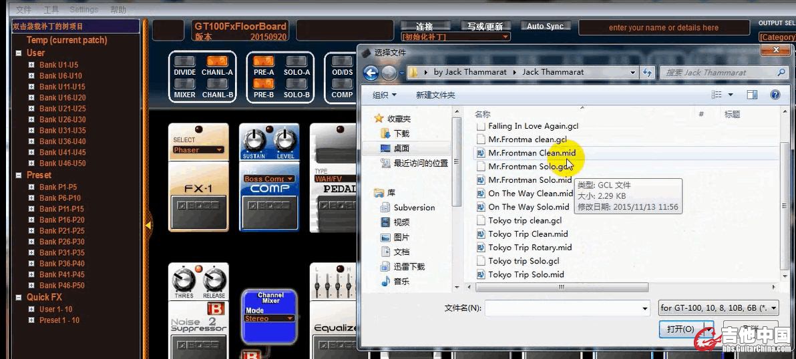The width and height of the screenshot is (796, 359).
Task: Click the dialog's back navigation arrow
Action: 371,72
